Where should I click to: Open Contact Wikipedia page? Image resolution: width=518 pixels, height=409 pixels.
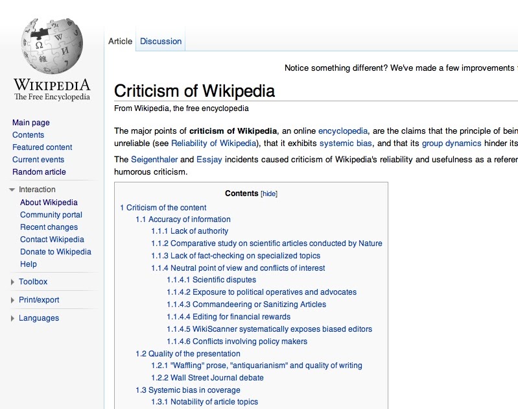pos(53,240)
